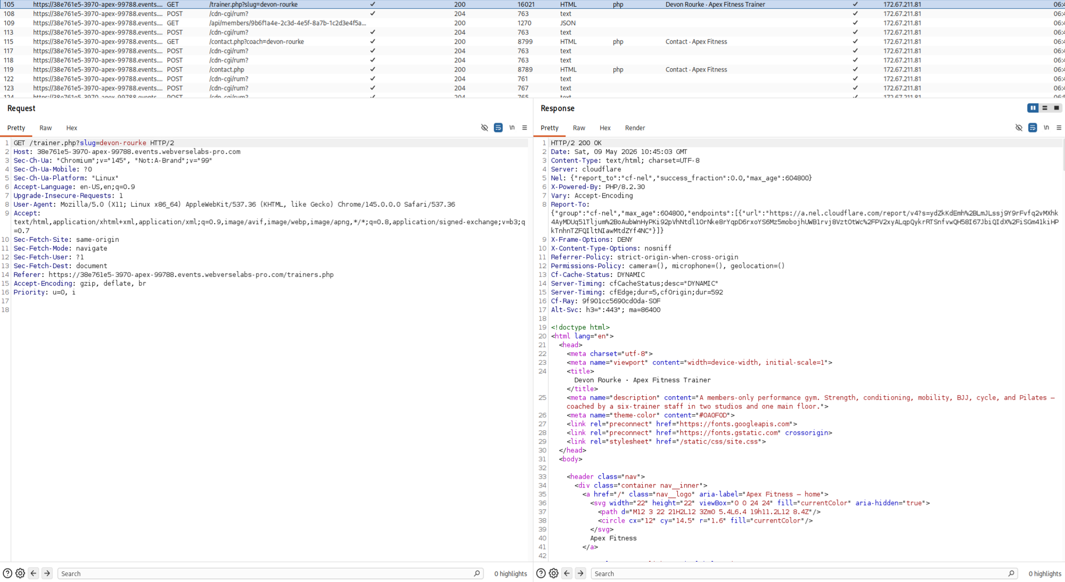Open Request pane hamburger options menu
This screenshot has width=1065, height=582.
click(525, 128)
